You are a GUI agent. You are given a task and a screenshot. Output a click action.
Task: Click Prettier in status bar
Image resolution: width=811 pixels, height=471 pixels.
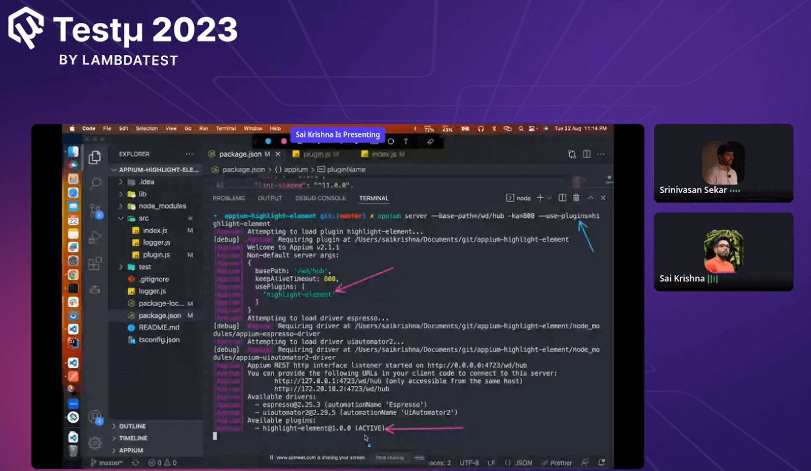(557, 462)
